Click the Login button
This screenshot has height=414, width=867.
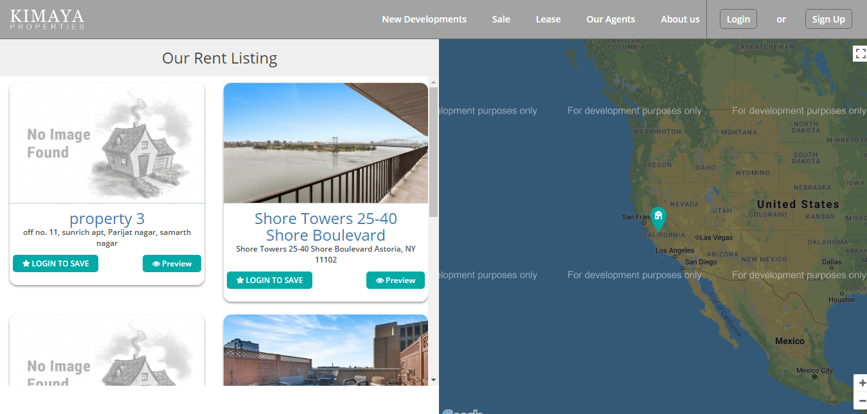pyautogui.click(x=738, y=19)
